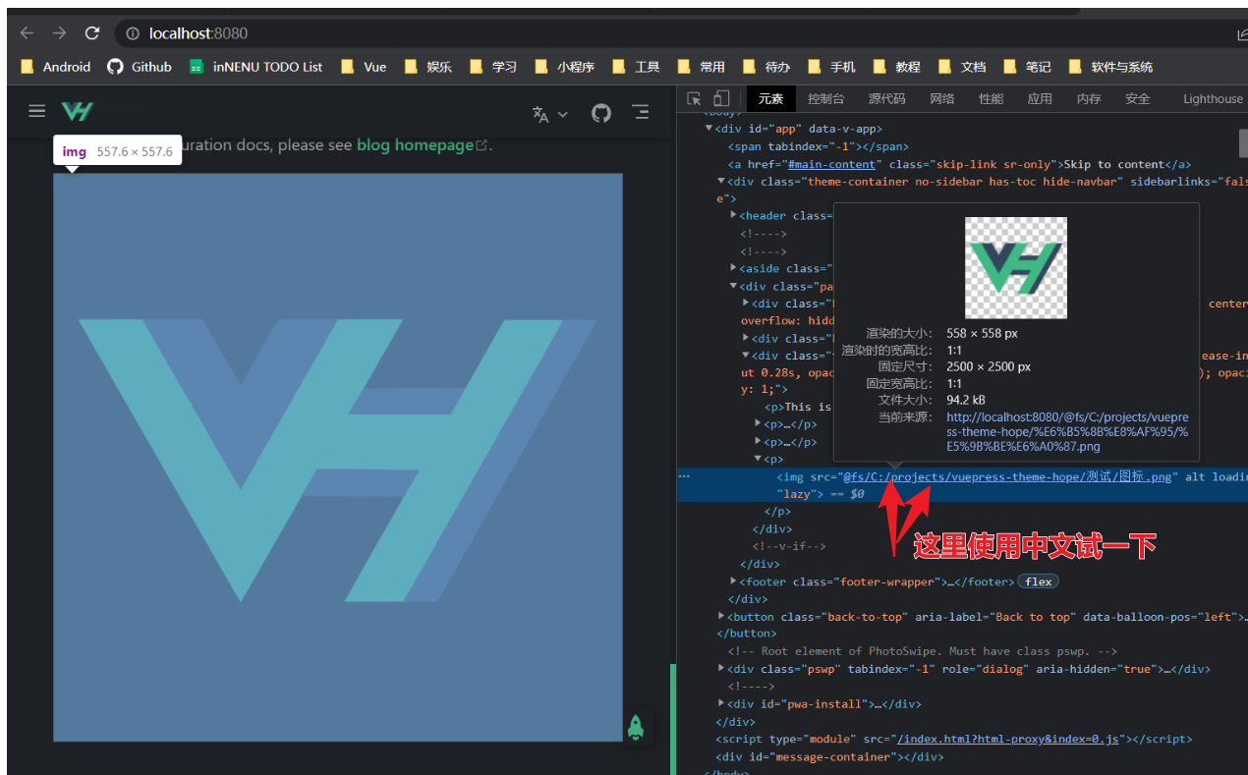This screenshot has height=775, width=1248.
Task: Expand the pwa-install div node
Action: pos(721,703)
